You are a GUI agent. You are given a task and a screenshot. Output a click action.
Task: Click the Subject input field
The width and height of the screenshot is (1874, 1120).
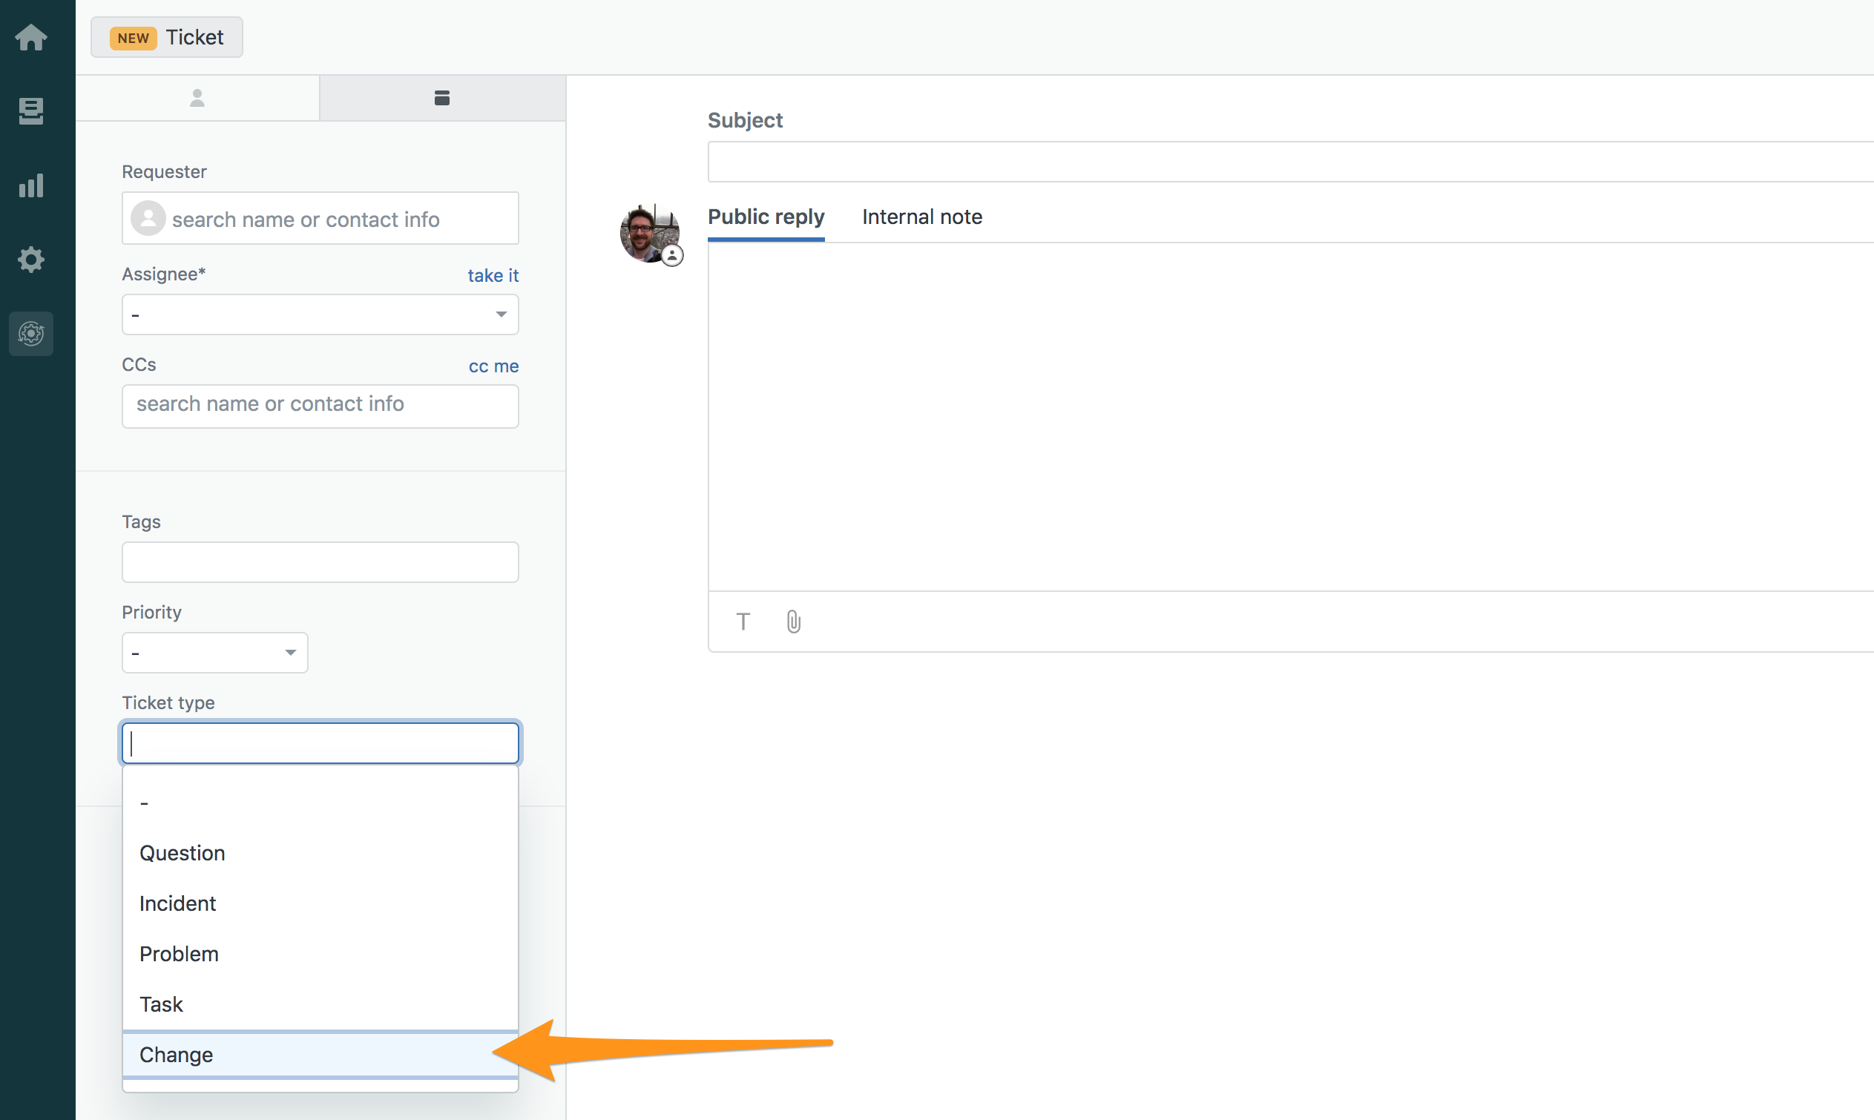tap(1290, 162)
